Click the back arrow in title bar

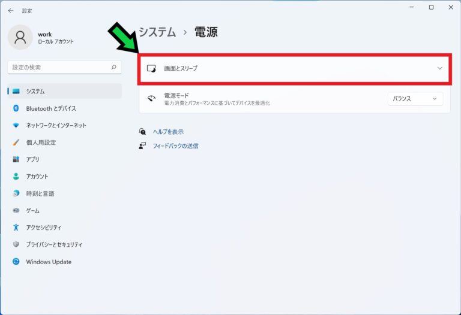click(10, 10)
